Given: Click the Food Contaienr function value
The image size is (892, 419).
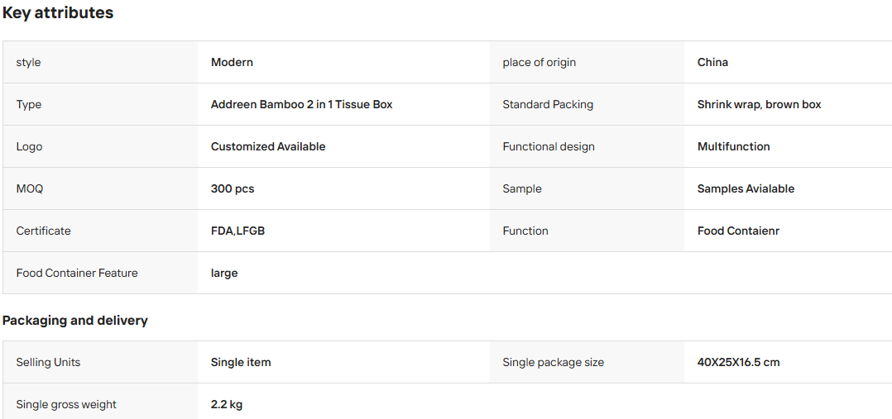Looking at the screenshot, I should click(738, 231).
